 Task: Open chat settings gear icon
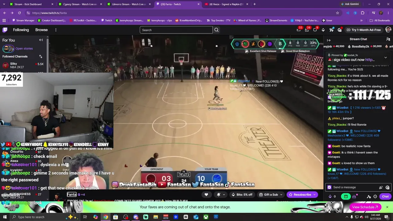tap(375, 196)
